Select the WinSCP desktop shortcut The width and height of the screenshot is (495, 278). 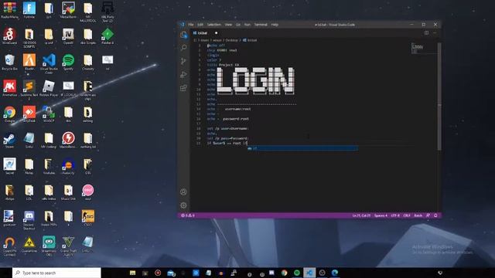tap(49, 114)
